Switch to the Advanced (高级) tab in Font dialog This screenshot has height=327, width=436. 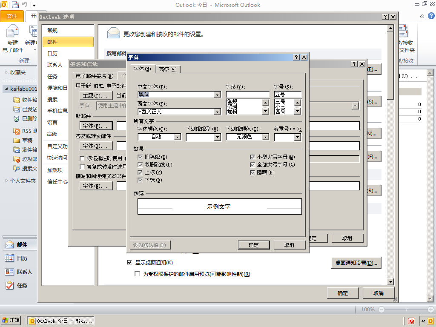click(168, 69)
